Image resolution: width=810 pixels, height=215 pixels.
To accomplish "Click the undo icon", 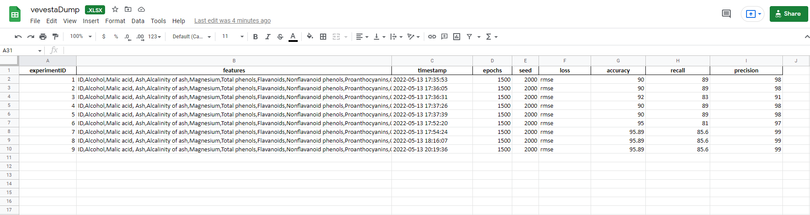I will click(x=18, y=37).
